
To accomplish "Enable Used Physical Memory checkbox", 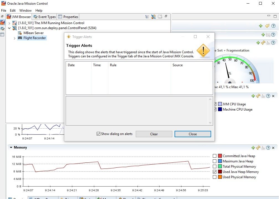I will point(215,177).
